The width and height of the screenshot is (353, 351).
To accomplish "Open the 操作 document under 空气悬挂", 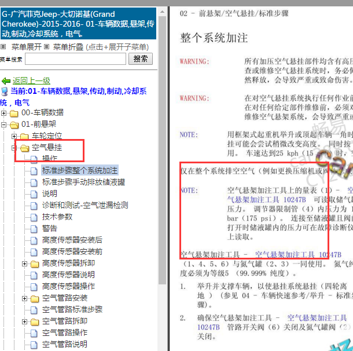I will pos(50,159).
